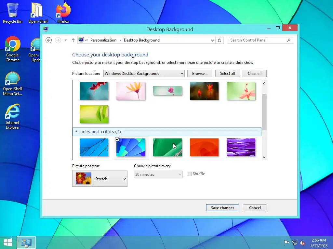Click the Desktop Background window title icon
333x249 pixels.
46,29
